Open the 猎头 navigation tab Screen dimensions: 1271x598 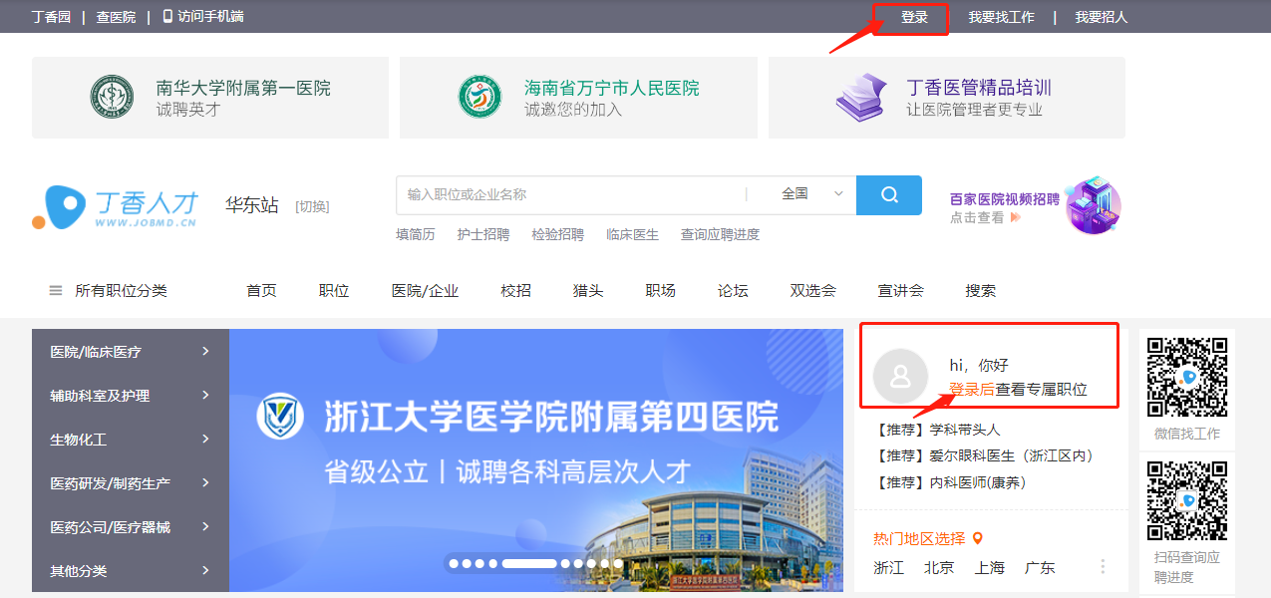(588, 291)
